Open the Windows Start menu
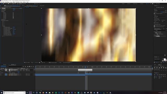Image resolution: width=167 pixels, height=94 pixels. (2, 93)
